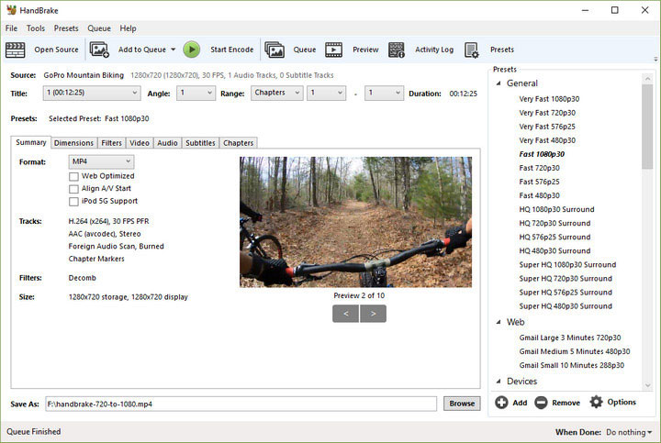Screen dimensions: 661x443
Task: Click the Browse button
Action: (x=462, y=404)
